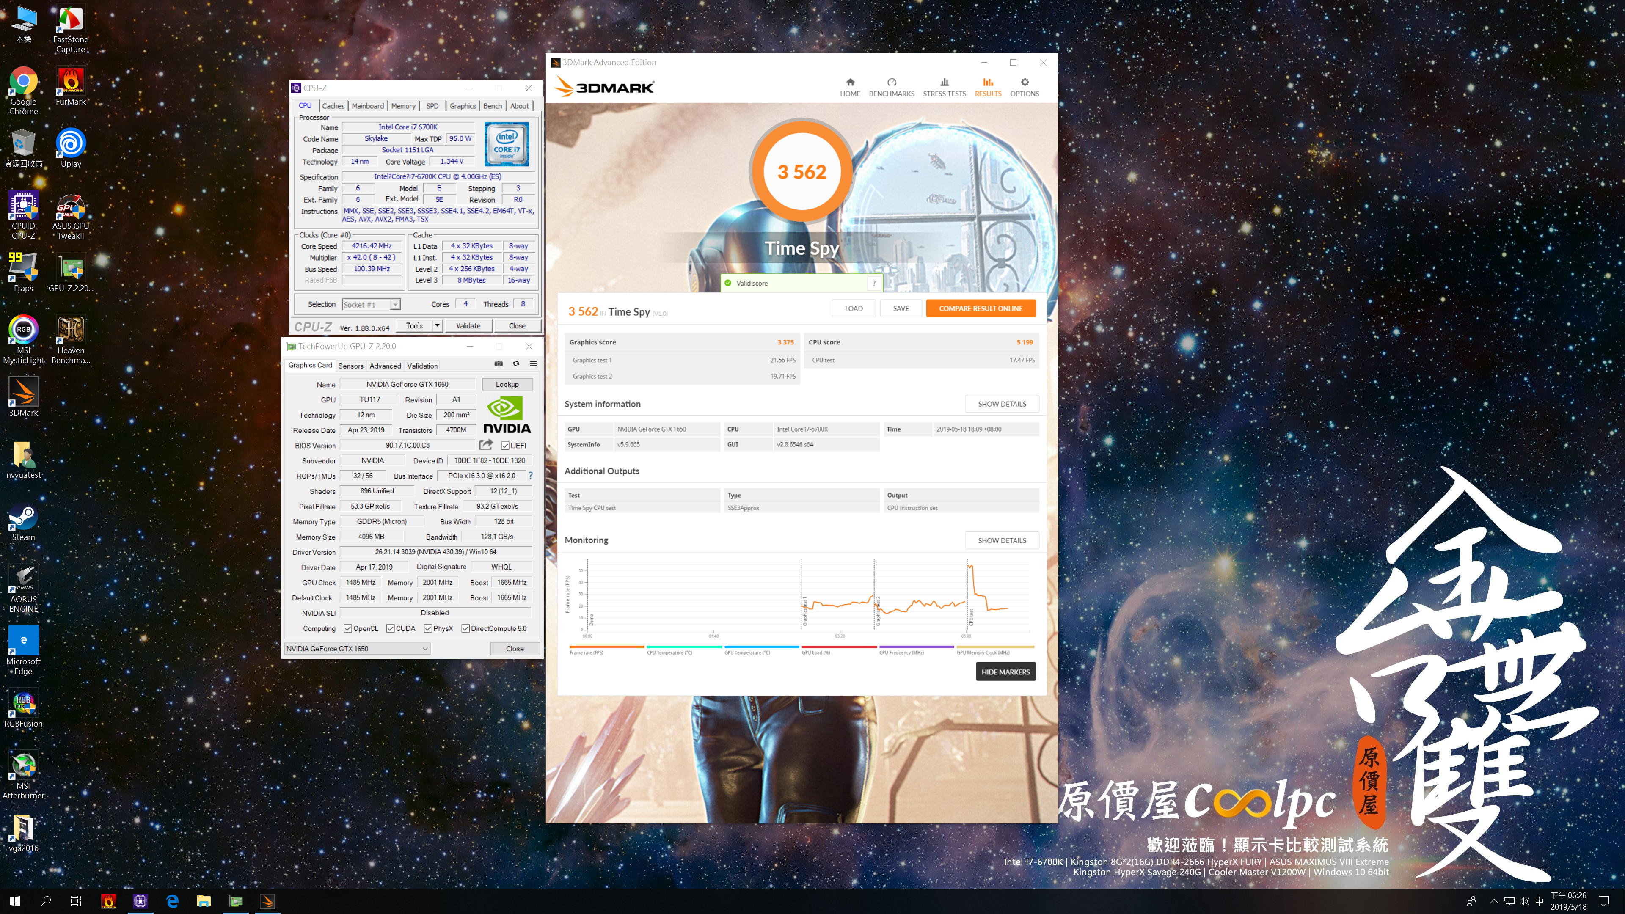The width and height of the screenshot is (1625, 914).
Task: Switch to the CPU-Z SPD tab
Action: (432, 106)
